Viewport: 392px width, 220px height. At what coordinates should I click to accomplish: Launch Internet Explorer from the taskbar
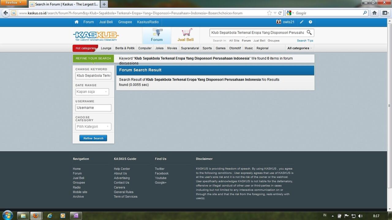click(x=50, y=216)
